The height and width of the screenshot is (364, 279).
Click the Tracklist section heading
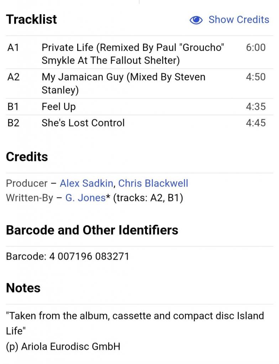coord(31,20)
